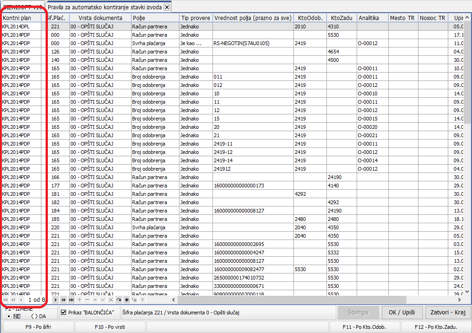Uncheck the Prikaz "BALONČIĆA" checkbox
Screen dimensions: 472x333
click(x=64, y=313)
